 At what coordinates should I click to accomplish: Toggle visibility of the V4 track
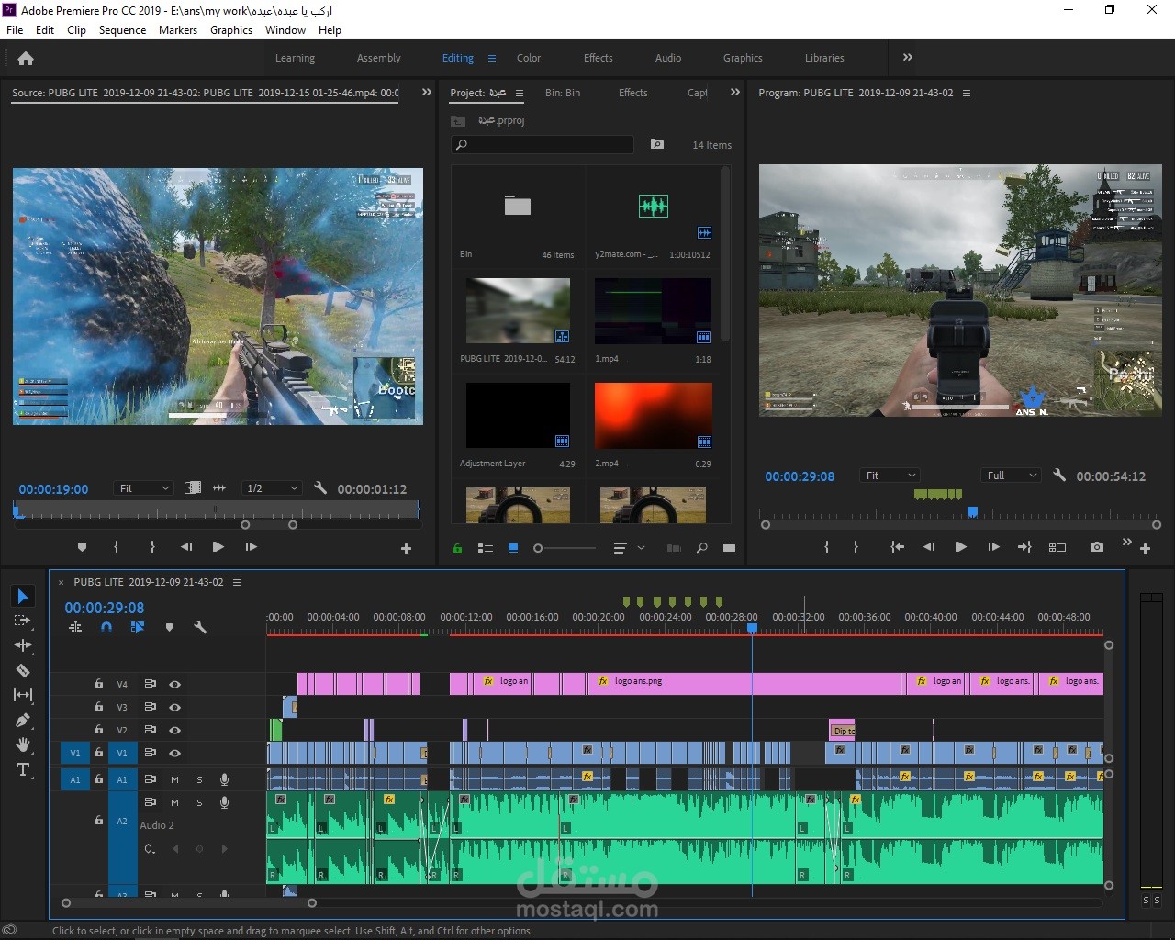pyautogui.click(x=174, y=684)
